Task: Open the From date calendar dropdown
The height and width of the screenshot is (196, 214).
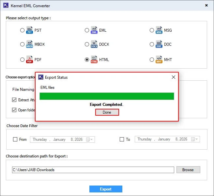Action: pyautogui.click(x=89, y=139)
